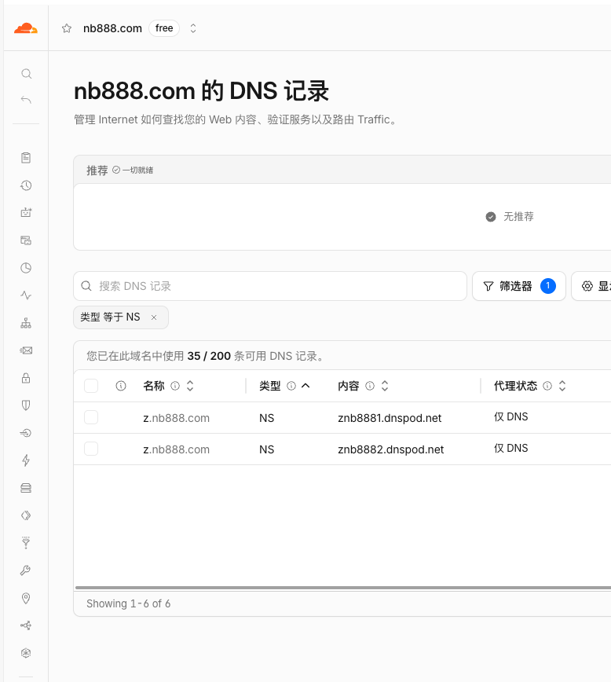Remove the 类型 等于 NS filter chip

point(154,317)
